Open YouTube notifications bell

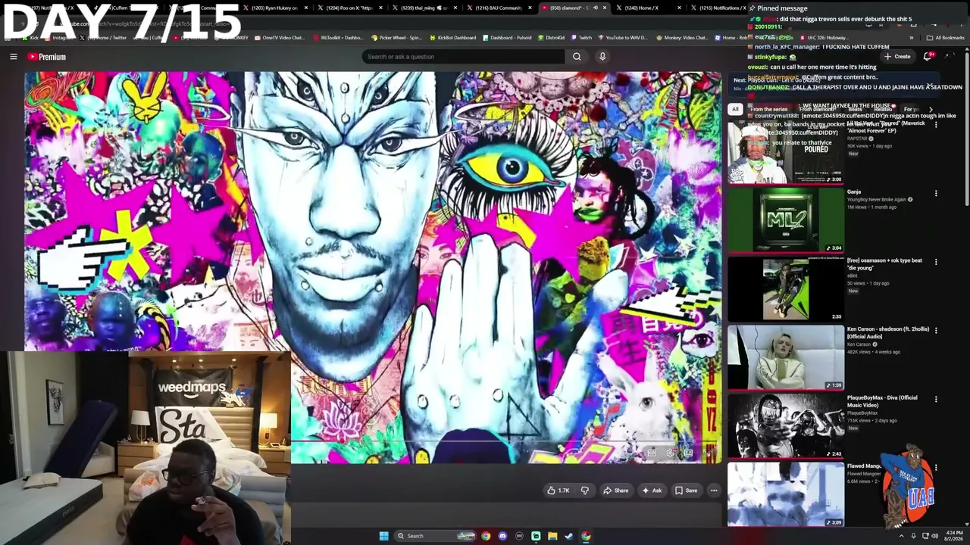pos(928,57)
